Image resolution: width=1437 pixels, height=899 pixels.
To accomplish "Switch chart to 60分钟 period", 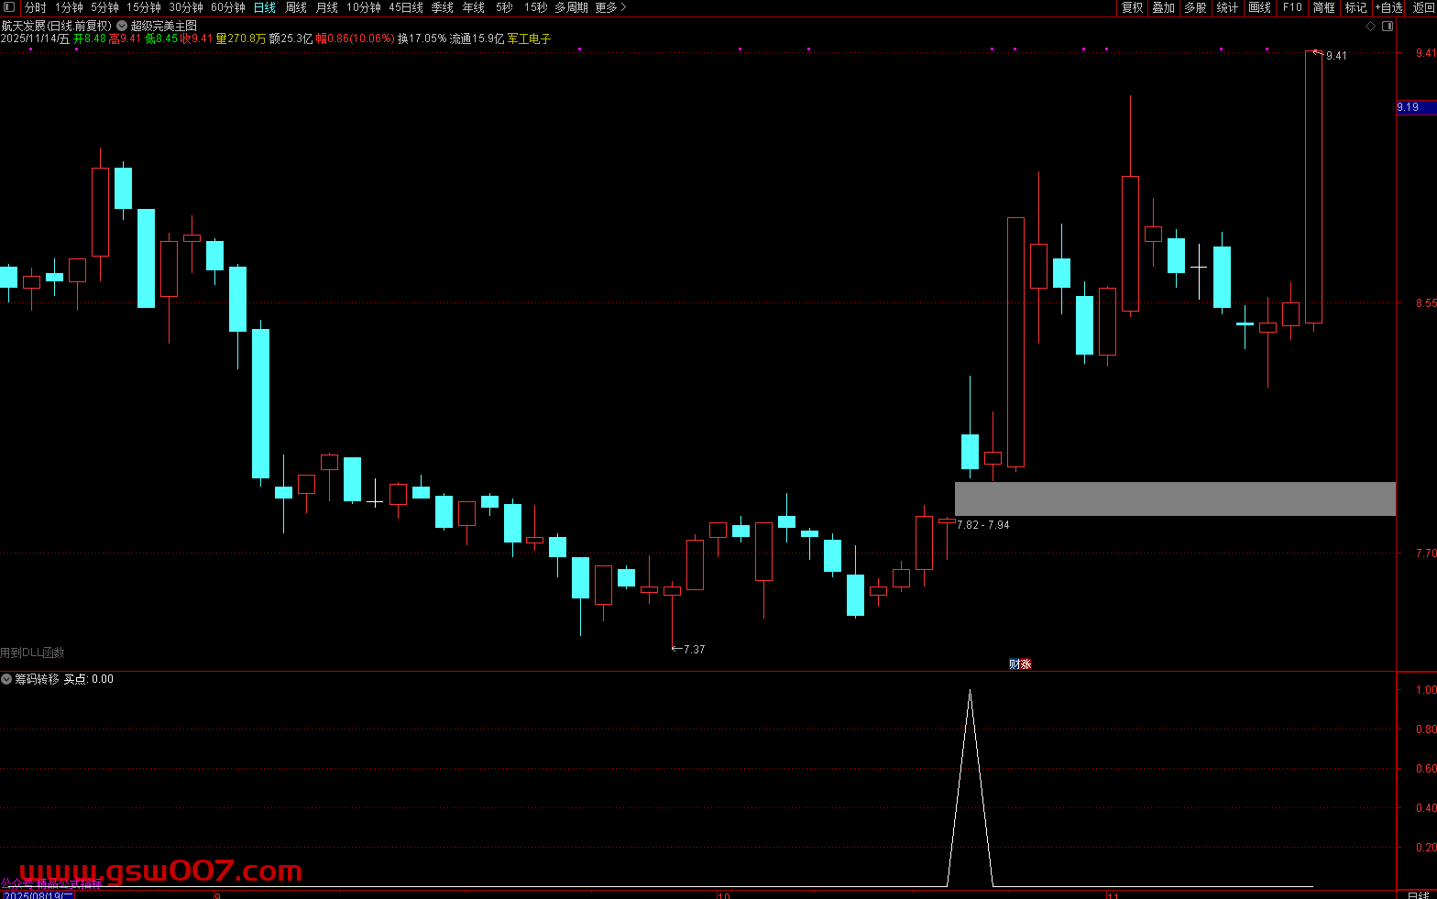I will 227,7.
